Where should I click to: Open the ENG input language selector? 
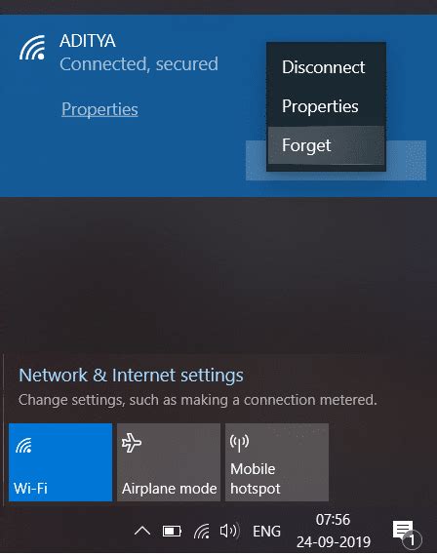tap(267, 531)
